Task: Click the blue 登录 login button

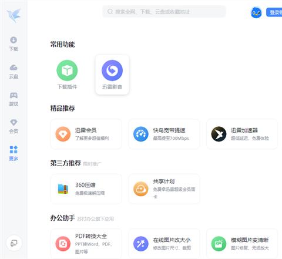Action: click(x=274, y=12)
